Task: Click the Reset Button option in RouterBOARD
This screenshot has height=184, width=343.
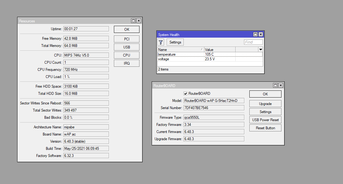Action: (x=265, y=128)
